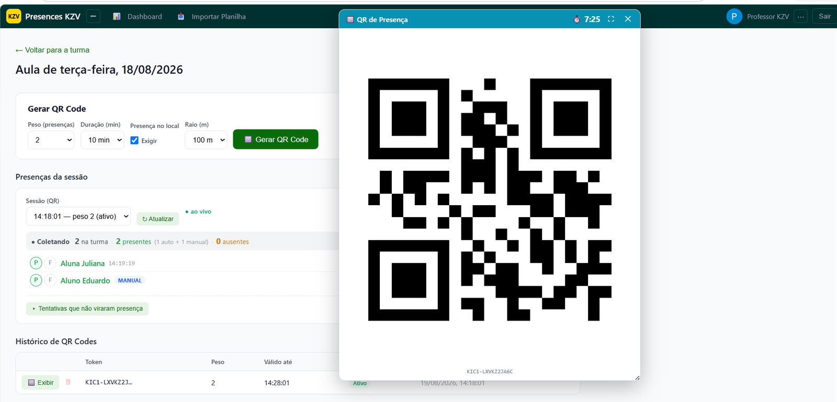Open the three-dots menu next to Professor KZV
Image resolution: width=837 pixels, height=402 pixels.
pos(800,16)
